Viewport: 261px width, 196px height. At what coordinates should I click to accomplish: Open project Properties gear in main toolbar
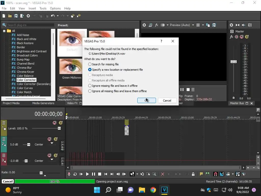tap(28, 16)
